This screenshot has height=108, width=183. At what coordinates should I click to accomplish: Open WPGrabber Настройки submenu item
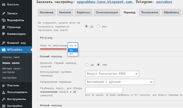click(9, 78)
